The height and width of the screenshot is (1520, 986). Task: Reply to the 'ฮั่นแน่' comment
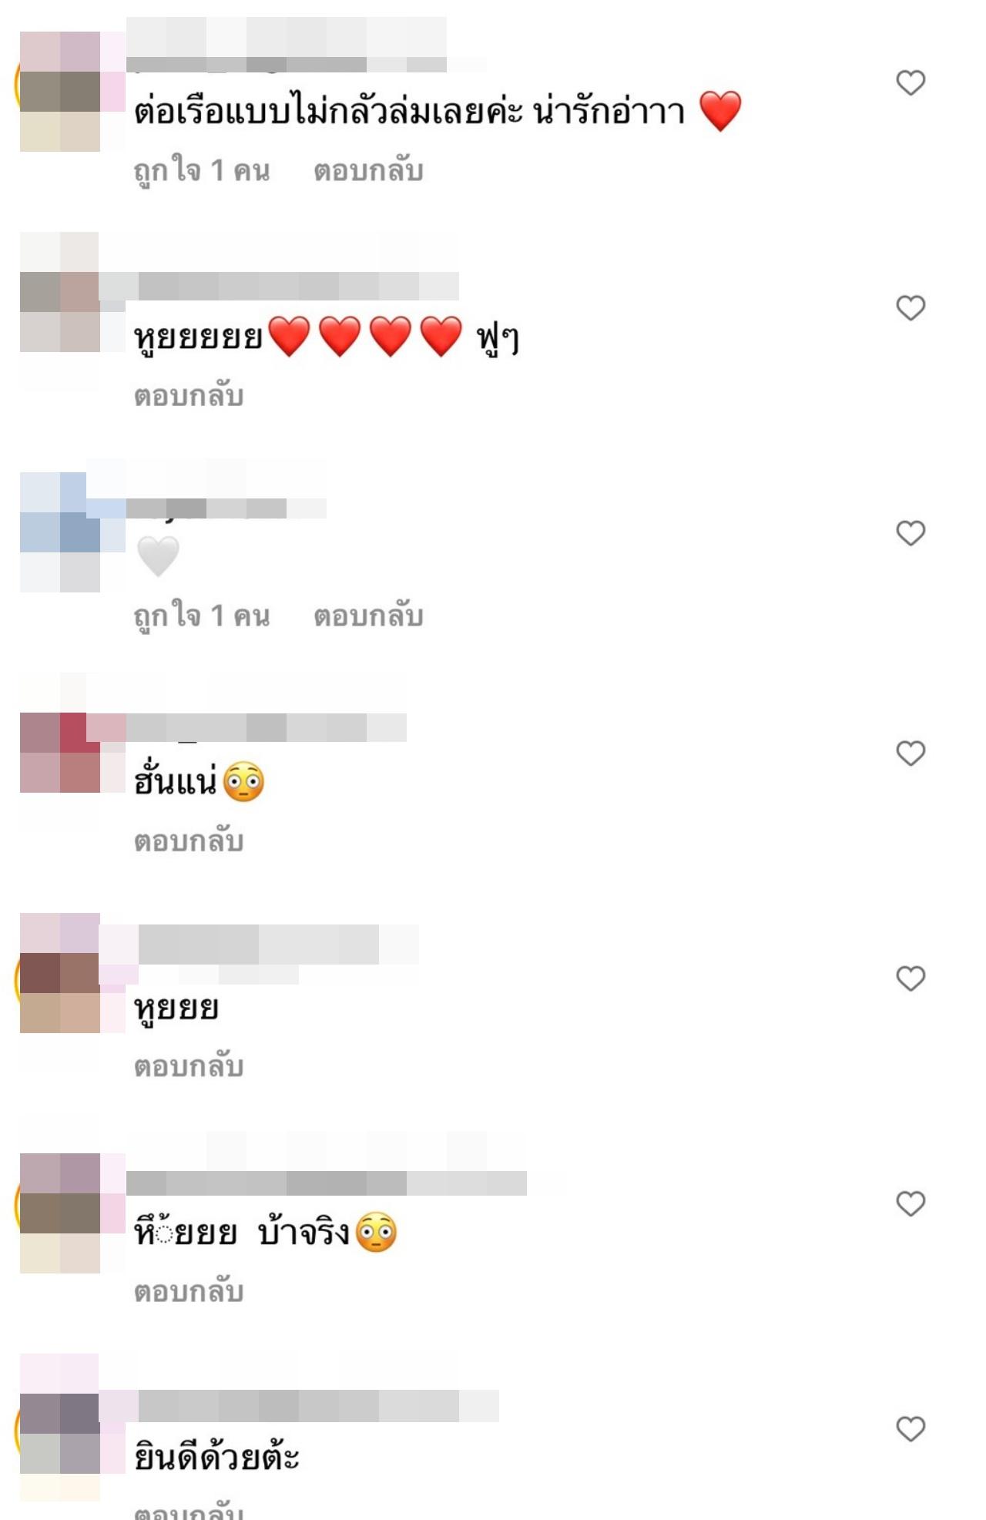[189, 841]
